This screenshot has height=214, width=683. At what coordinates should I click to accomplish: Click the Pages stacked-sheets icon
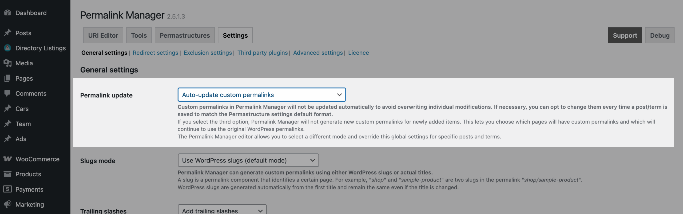click(7, 78)
